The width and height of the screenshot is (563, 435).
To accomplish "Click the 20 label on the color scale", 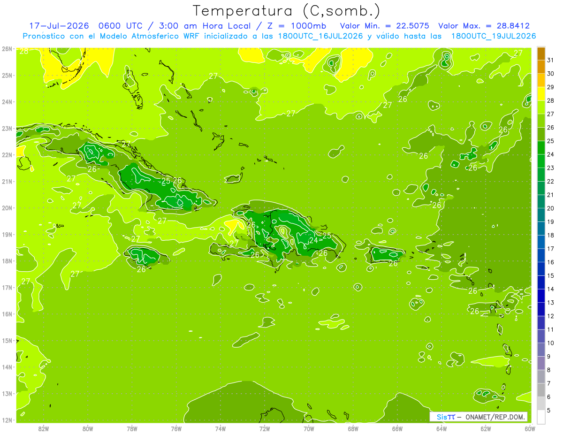I will point(551,208).
